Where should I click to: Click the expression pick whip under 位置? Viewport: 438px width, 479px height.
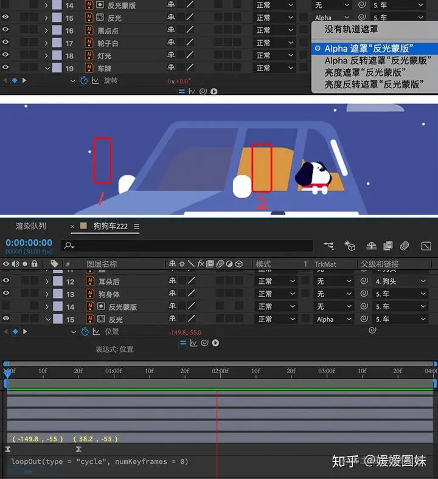point(204,343)
